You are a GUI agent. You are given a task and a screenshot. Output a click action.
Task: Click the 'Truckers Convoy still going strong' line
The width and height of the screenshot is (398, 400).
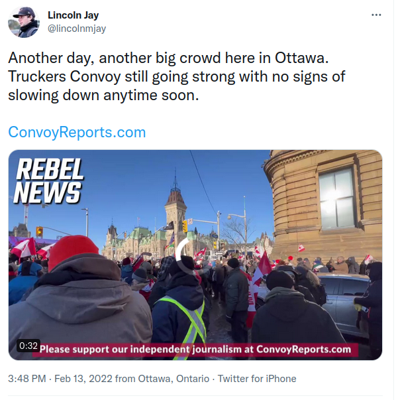coord(176,76)
